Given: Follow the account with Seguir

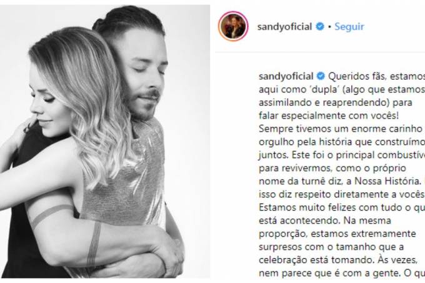Looking at the screenshot, I should click(349, 26).
